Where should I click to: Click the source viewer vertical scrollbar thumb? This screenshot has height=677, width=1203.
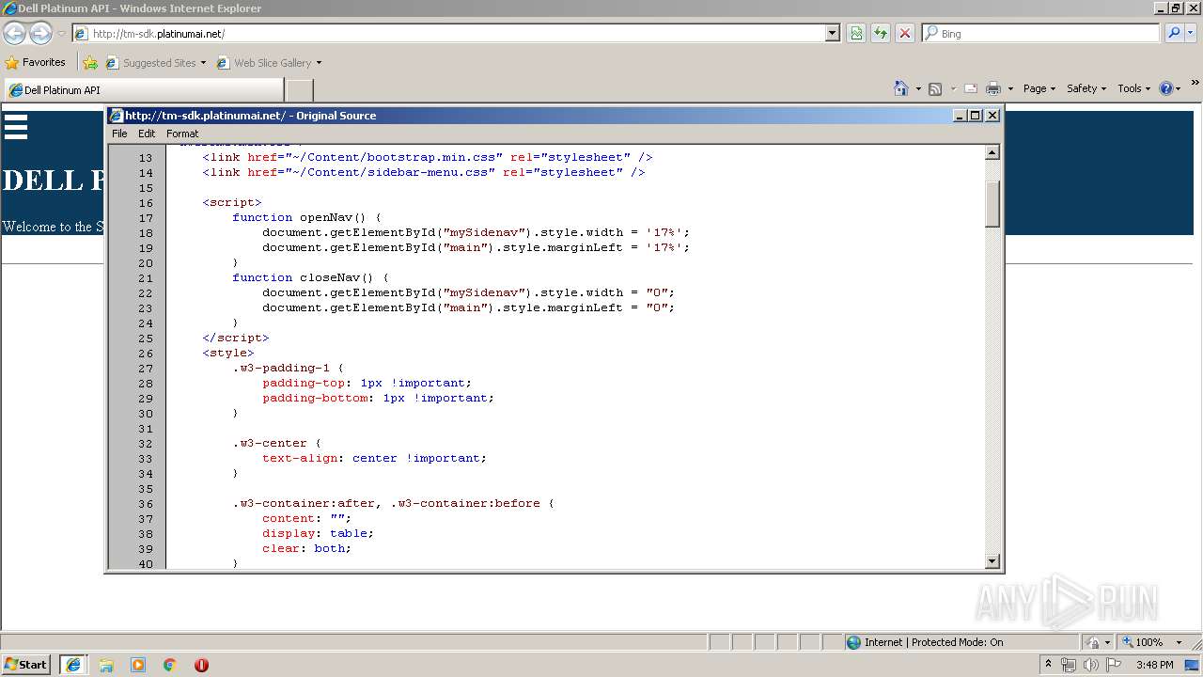992,203
